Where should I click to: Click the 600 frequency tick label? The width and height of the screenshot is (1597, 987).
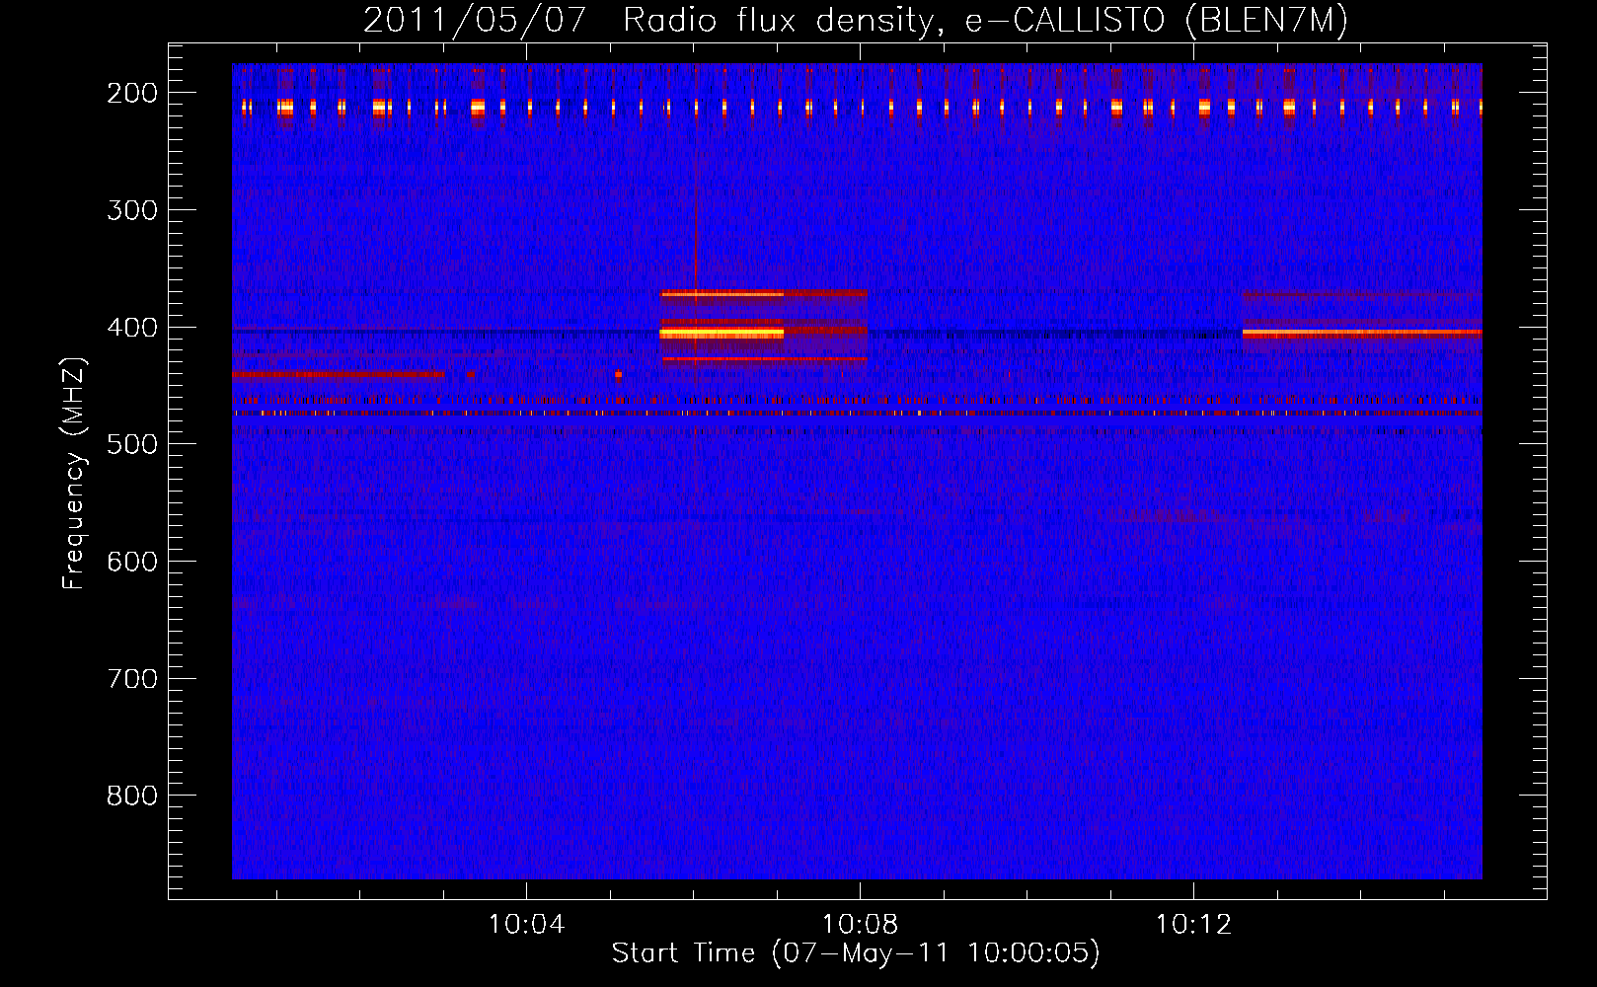tap(132, 562)
